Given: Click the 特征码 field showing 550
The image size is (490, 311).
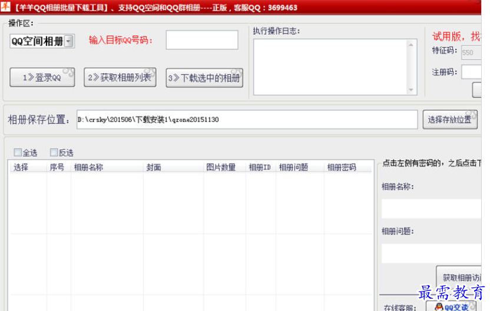Looking at the screenshot, I should click(x=471, y=52).
